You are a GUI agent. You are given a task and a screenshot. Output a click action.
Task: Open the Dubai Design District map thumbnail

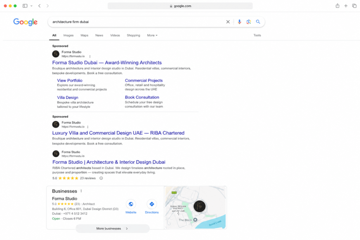point(195,208)
